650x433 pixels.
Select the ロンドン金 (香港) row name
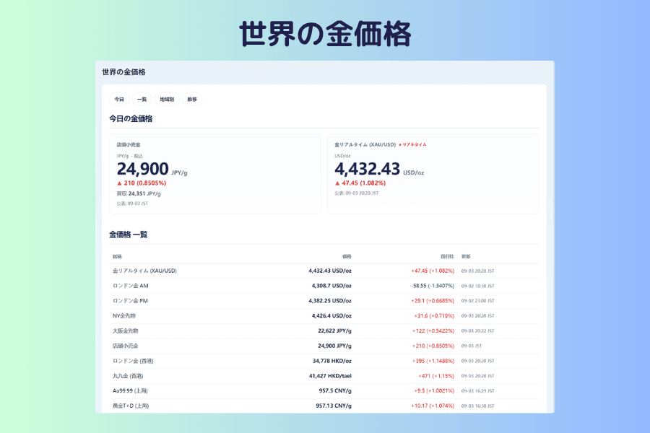coord(133,361)
